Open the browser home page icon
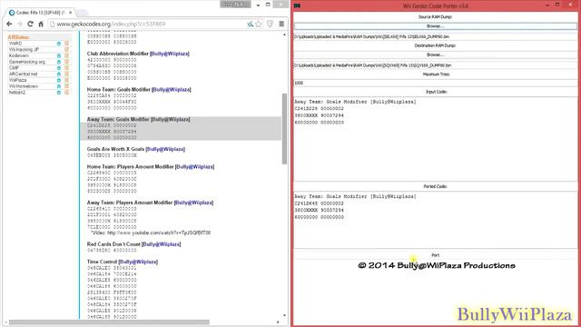This screenshot has width=581, height=327. [41, 24]
